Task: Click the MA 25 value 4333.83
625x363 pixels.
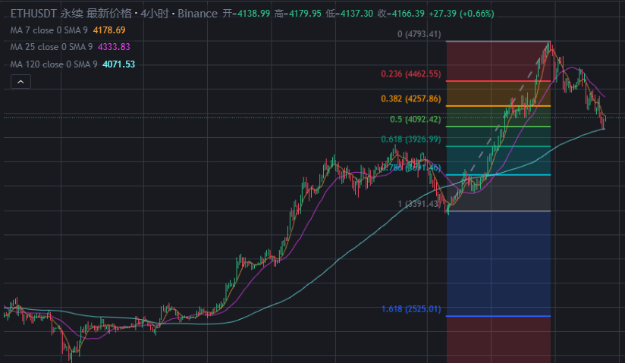Action: [114, 47]
